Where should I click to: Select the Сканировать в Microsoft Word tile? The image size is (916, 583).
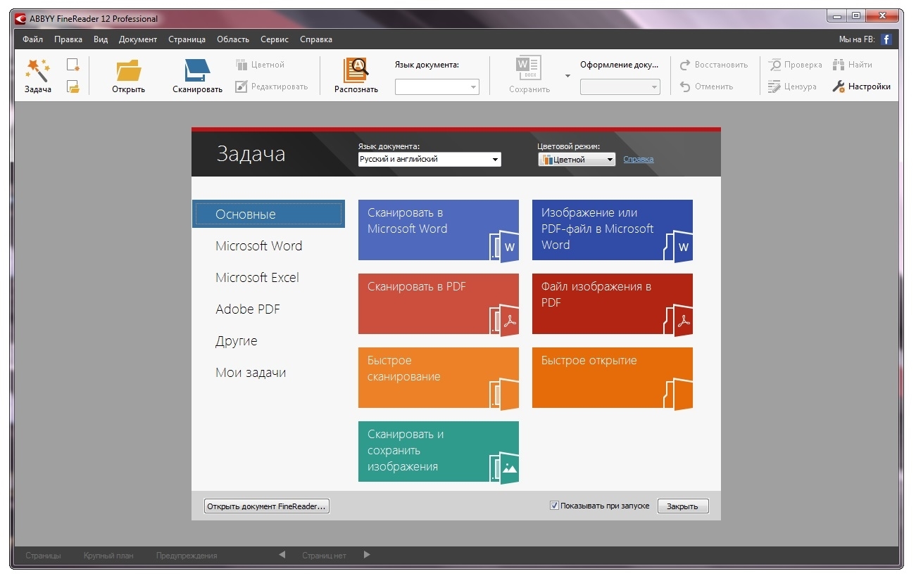[x=438, y=230]
